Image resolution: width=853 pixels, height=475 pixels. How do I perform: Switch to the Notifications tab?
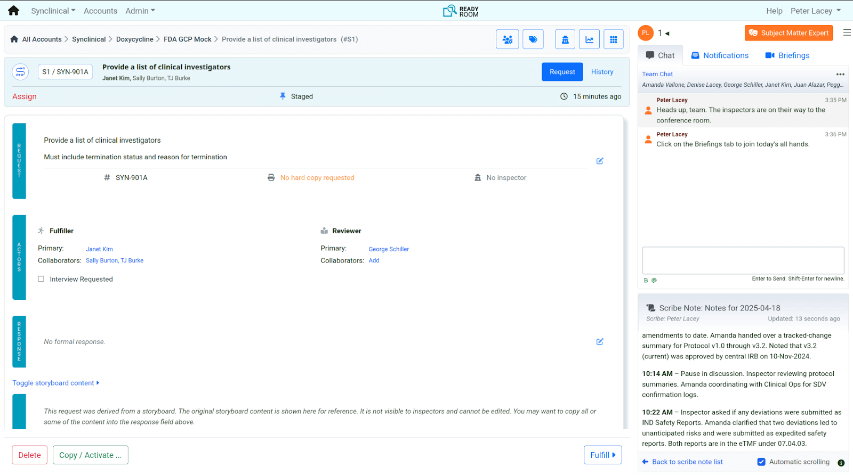[x=720, y=55]
